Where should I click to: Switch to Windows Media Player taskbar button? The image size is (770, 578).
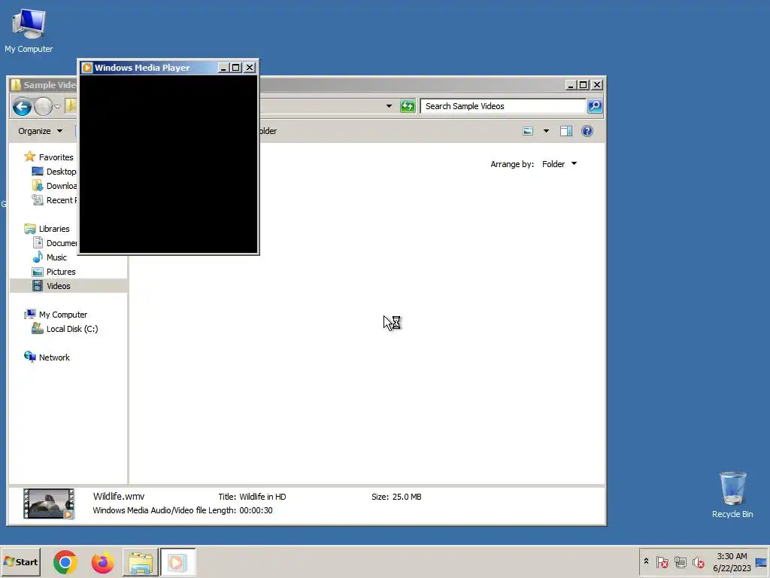tap(177, 563)
